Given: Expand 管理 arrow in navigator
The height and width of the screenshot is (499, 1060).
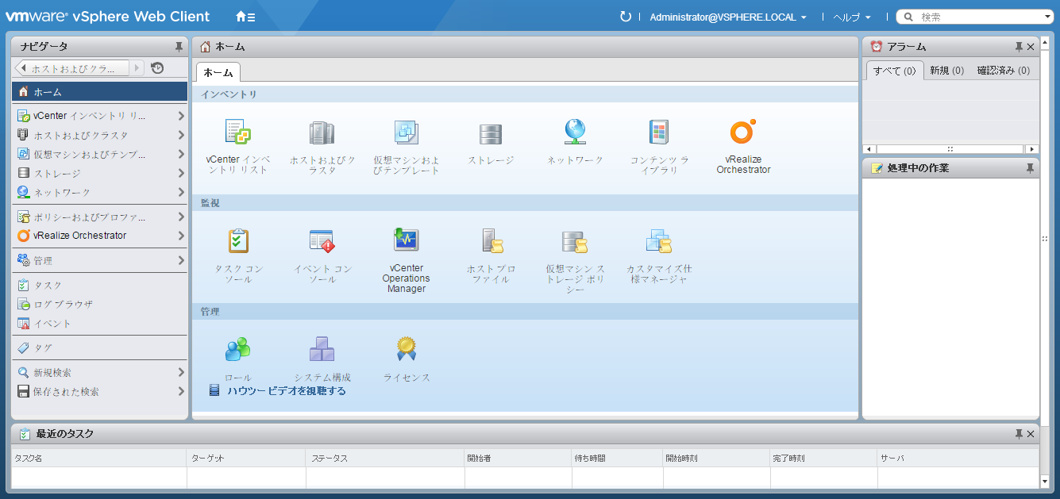Looking at the screenshot, I should (x=181, y=260).
